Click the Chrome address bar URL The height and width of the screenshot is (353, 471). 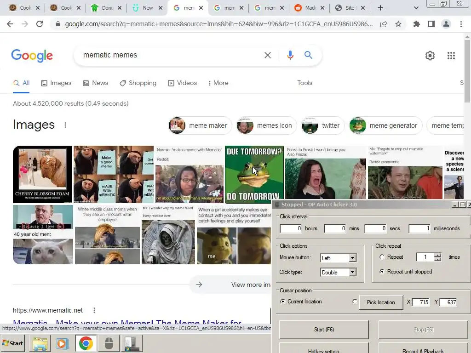pyautogui.click(x=218, y=24)
